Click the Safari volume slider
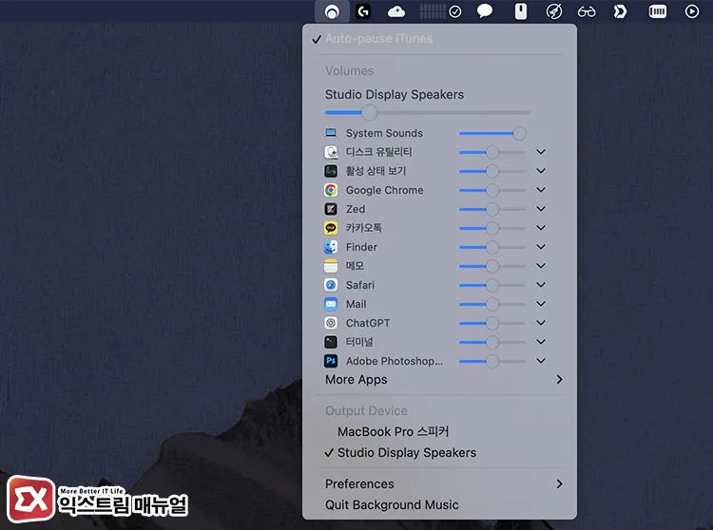Image resolution: width=713 pixels, height=530 pixels. (492, 285)
